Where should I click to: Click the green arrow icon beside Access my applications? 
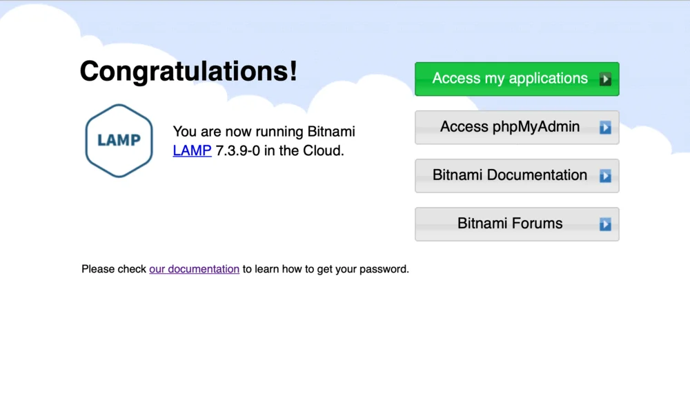click(x=605, y=79)
